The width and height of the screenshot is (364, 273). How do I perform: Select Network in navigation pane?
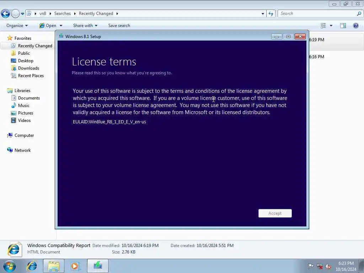pos(22,150)
